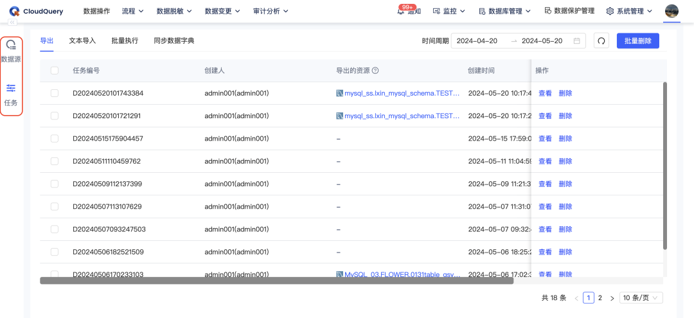Screen dimensions: 694x318
Task: Expand the 数据变更 menu
Action: [222, 11]
